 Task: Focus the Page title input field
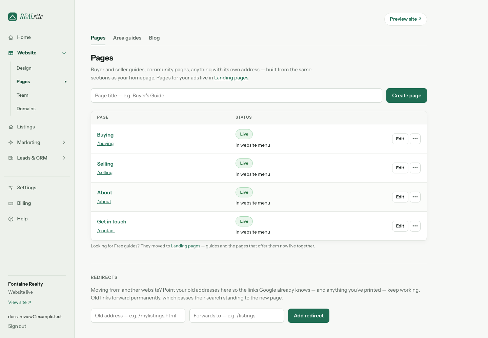tap(237, 96)
